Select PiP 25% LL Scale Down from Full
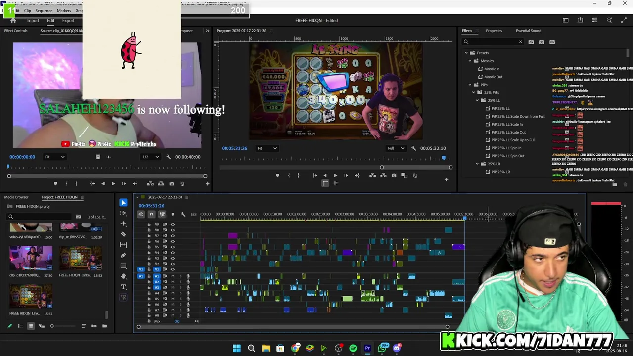 (518, 116)
